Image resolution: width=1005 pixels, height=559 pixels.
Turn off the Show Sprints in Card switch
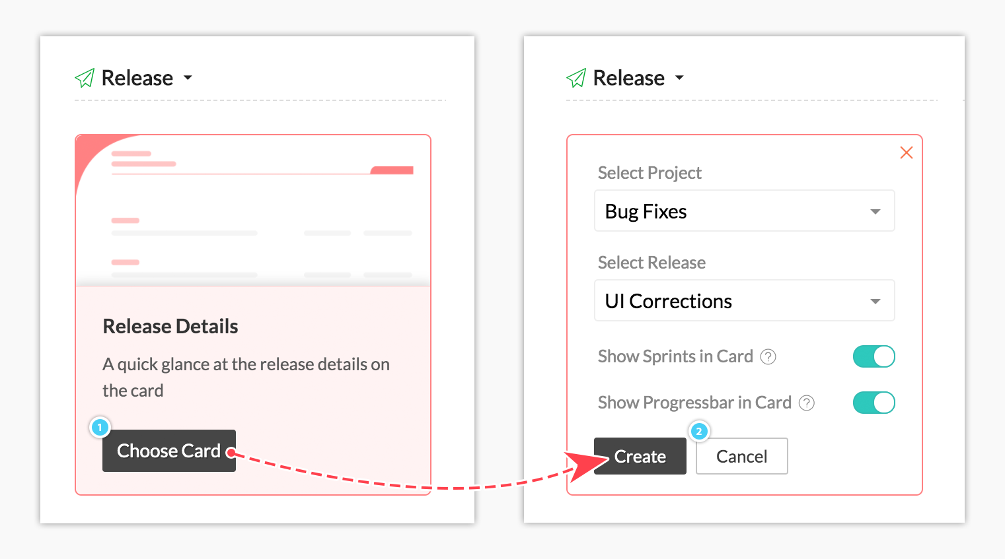click(874, 356)
